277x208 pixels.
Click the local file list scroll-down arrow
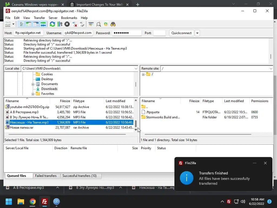[x=136, y=130]
